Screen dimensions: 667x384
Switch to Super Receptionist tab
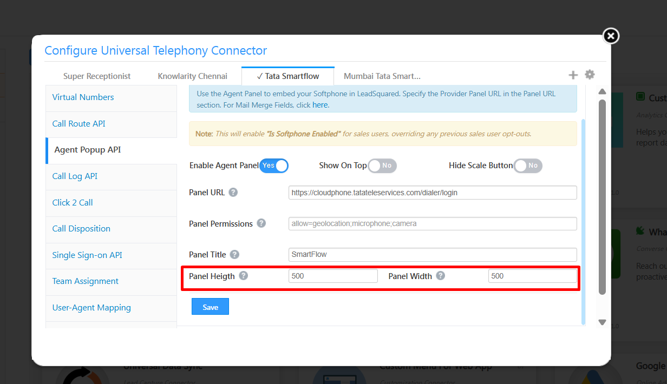click(97, 76)
